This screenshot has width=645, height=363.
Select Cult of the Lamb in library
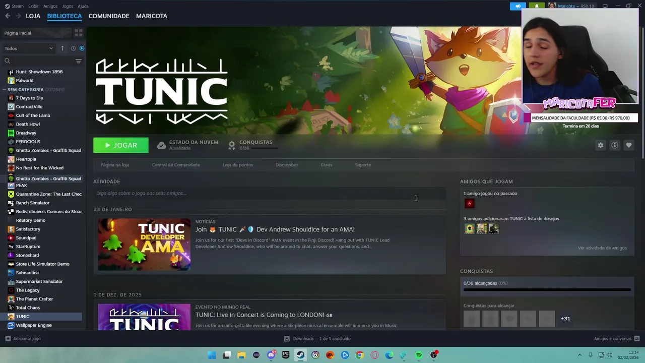33,115
